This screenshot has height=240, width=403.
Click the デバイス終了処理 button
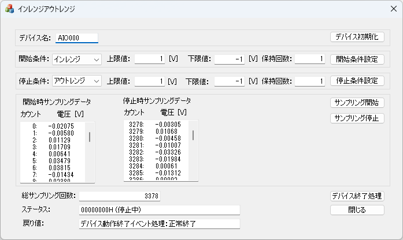tap(357, 196)
